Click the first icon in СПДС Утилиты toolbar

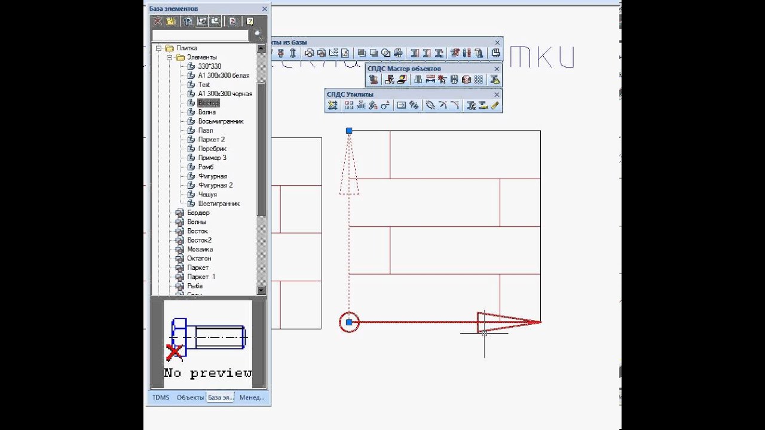333,106
